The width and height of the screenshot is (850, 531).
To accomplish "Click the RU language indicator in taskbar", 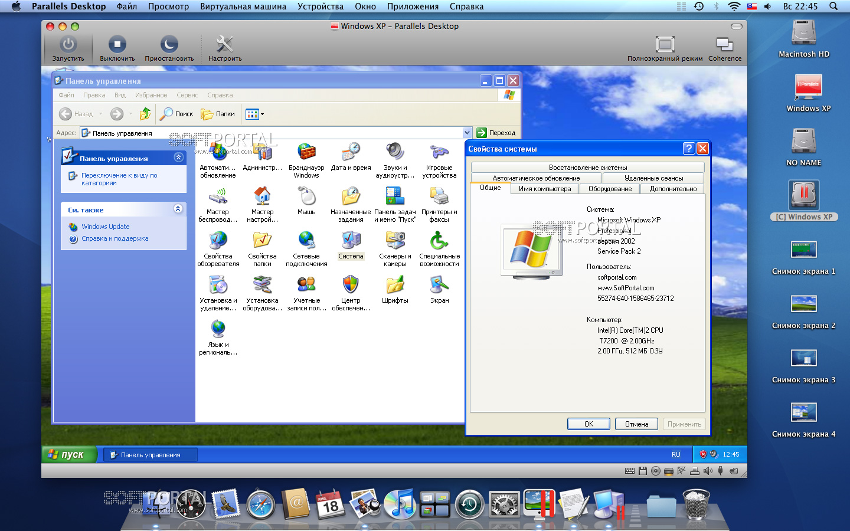I will 676,454.
